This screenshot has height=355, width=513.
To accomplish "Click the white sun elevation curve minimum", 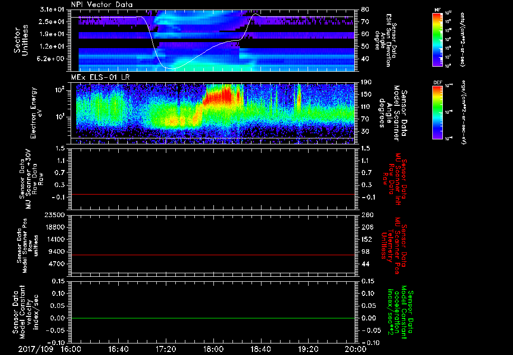I will [173, 69].
